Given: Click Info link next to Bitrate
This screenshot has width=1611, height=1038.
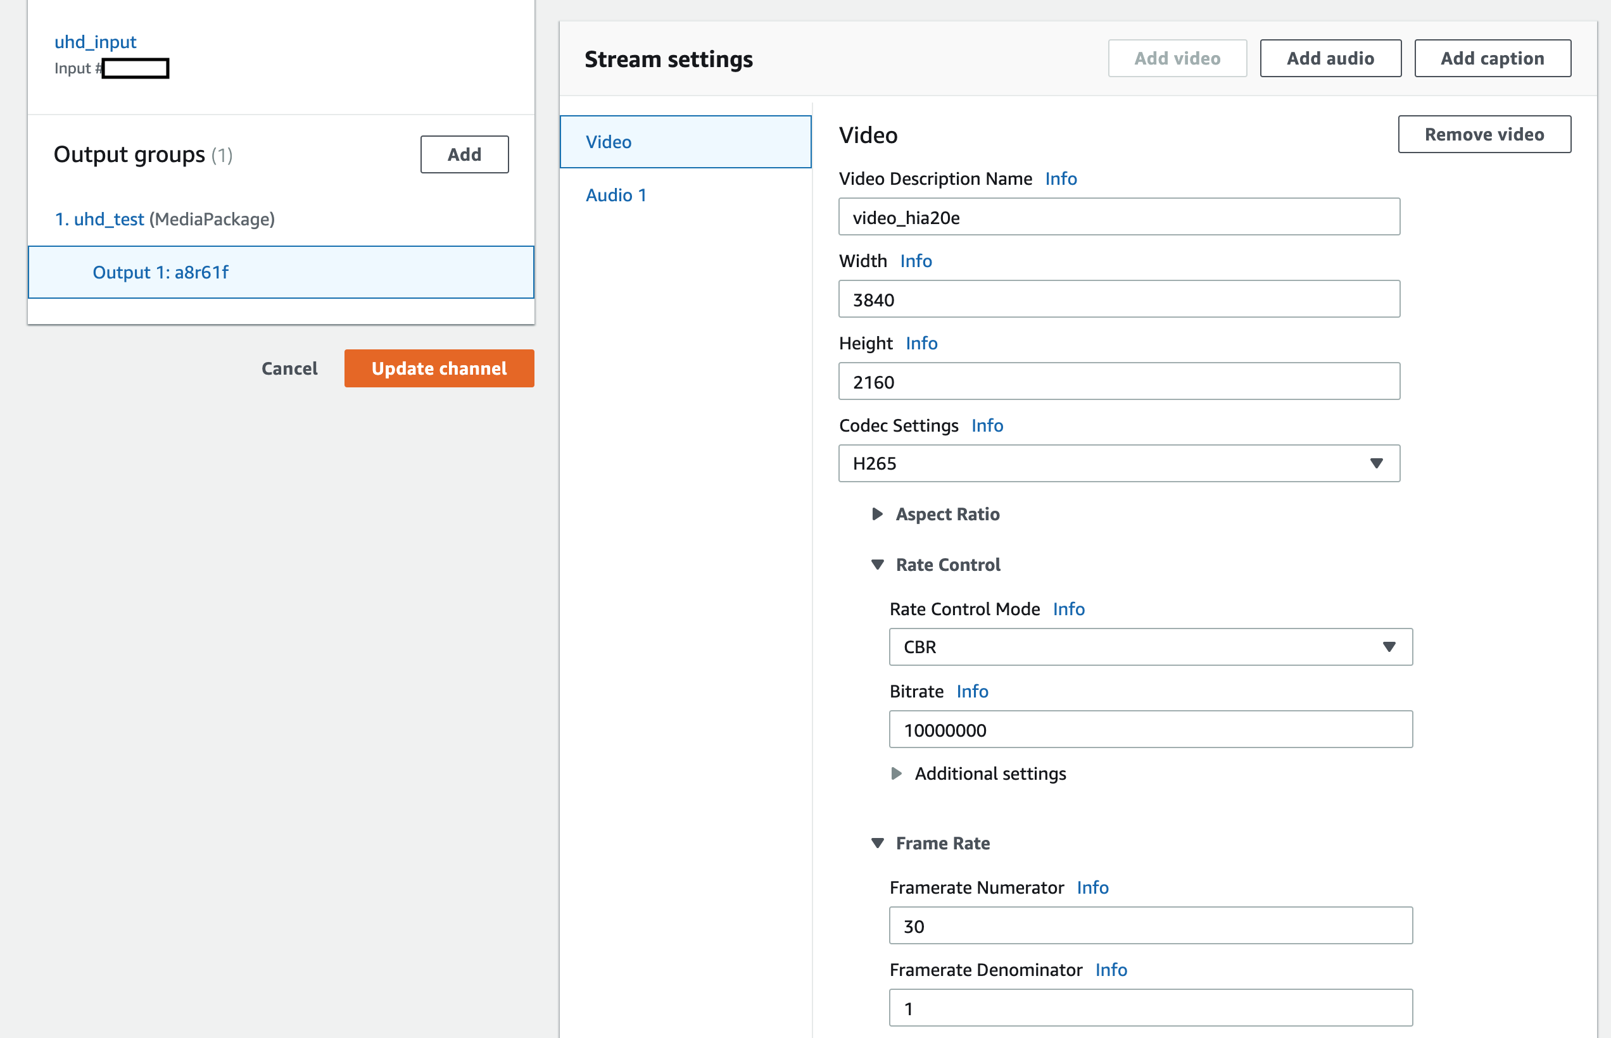Looking at the screenshot, I should [971, 691].
